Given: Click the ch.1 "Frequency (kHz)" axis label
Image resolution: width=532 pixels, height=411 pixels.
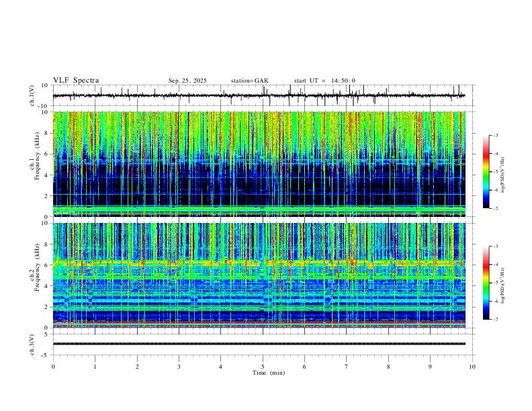Looking at the screenshot, I should (38, 156).
